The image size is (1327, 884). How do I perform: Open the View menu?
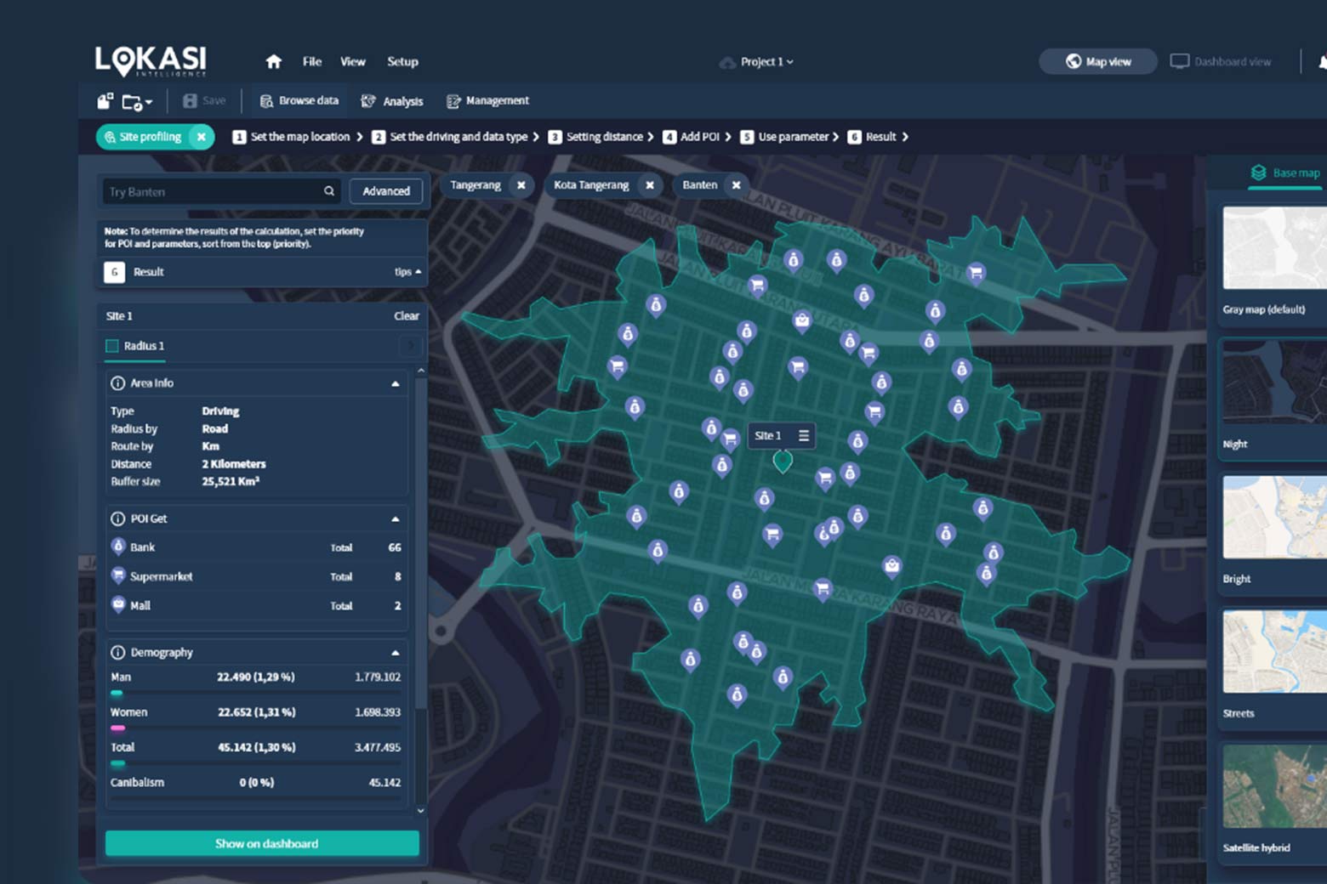[x=353, y=61]
